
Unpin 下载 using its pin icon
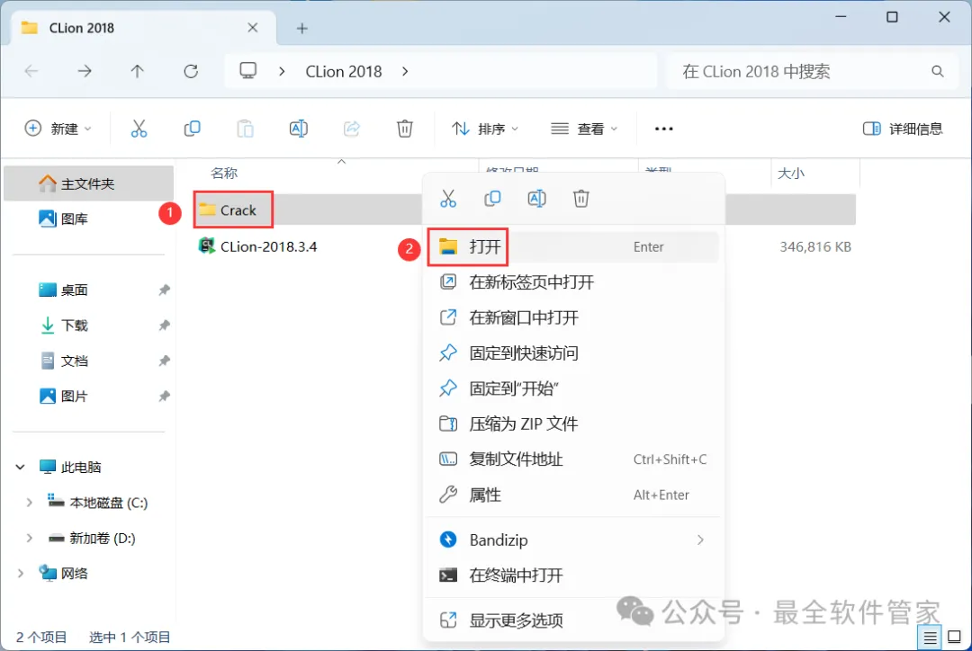[164, 325]
